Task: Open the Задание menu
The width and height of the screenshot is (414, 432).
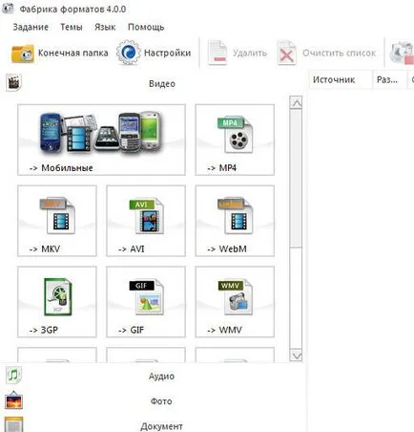Action: click(x=31, y=27)
